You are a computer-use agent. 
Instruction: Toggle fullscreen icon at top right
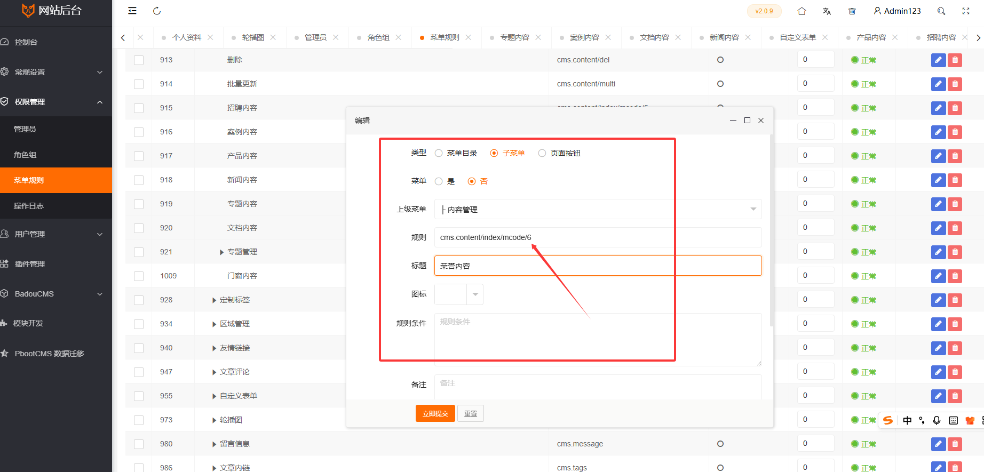pyautogui.click(x=966, y=11)
